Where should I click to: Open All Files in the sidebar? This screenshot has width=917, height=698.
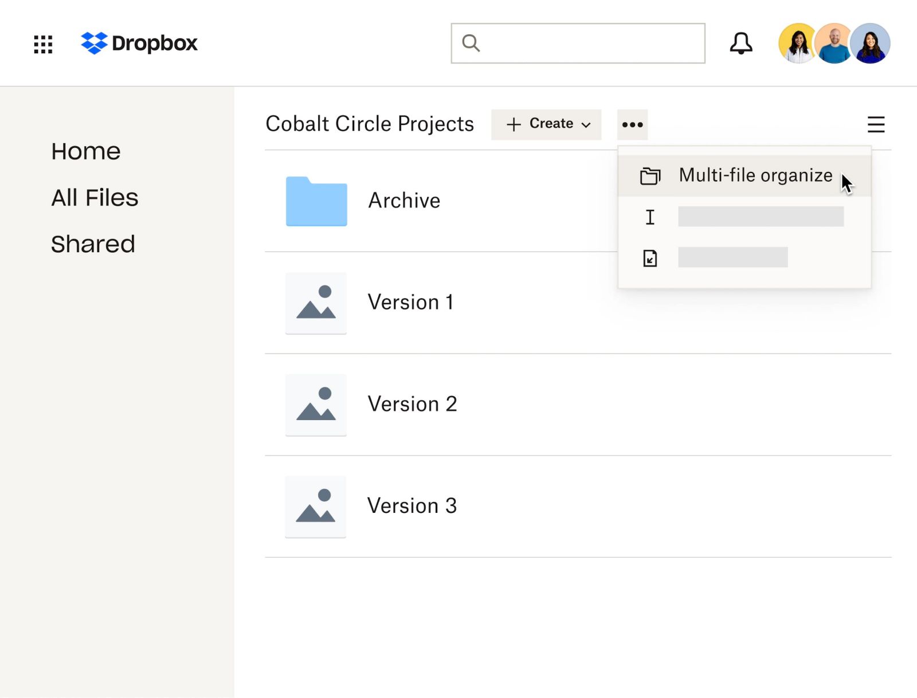coord(95,197)
